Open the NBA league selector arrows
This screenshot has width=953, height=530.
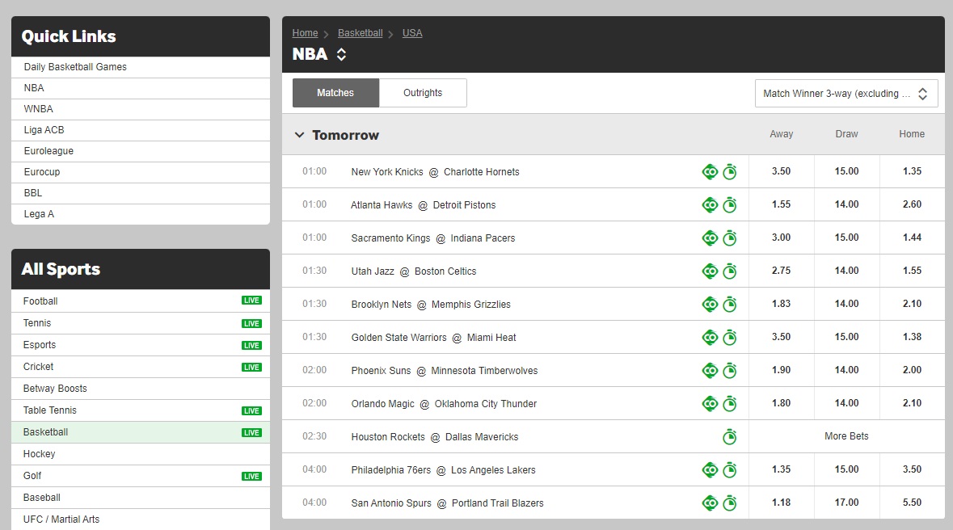[342, 55]
